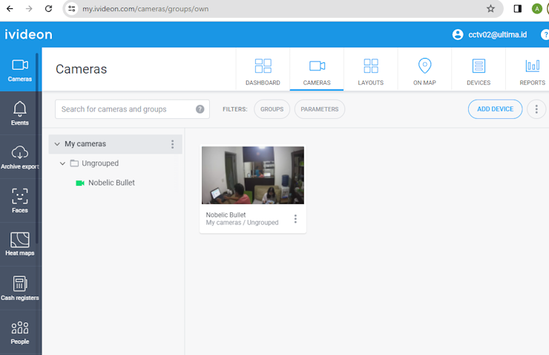Open the Faces recognition section
The height and width of the screenshot is (355, 549).
click(20, 201)
